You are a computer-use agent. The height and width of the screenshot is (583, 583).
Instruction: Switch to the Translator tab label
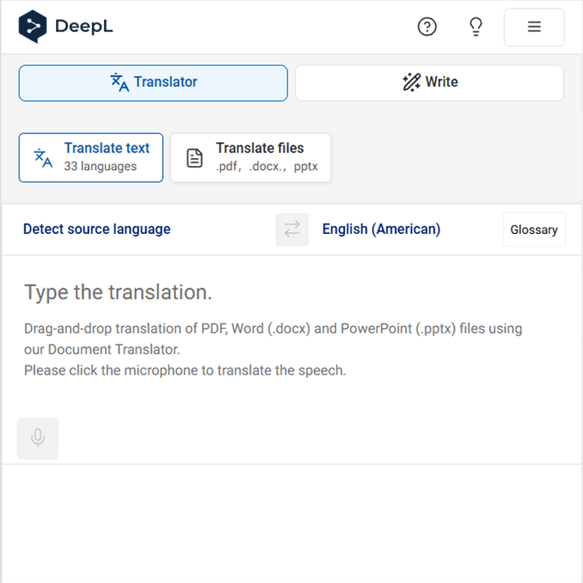click(x=166, y=82)
